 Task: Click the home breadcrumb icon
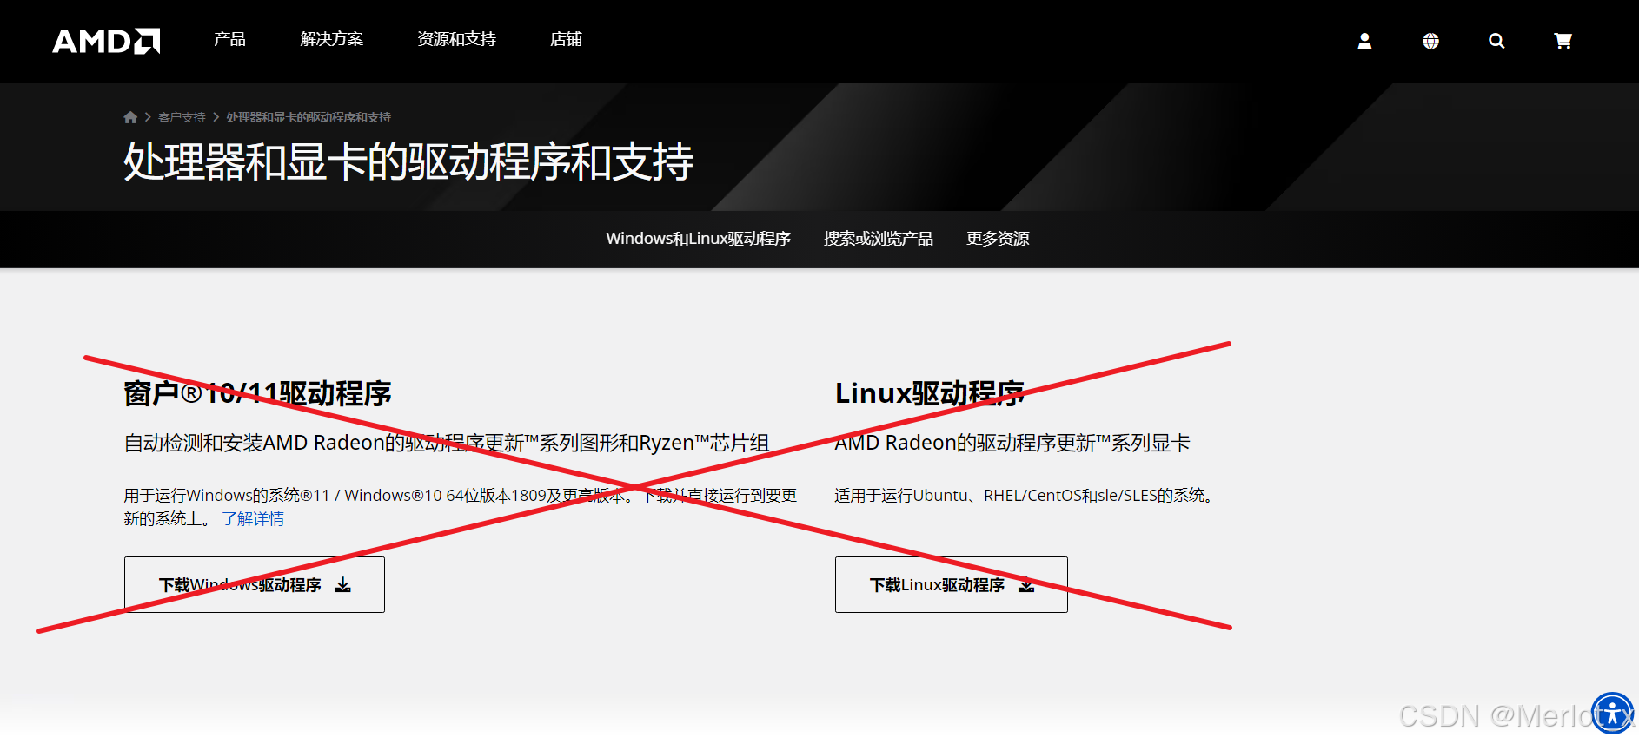coord(130,117)
